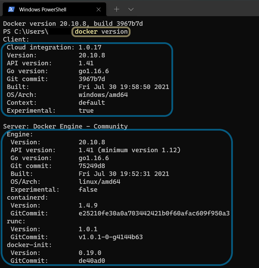259x268 pixels.
Task: Open a new tab with plus button
Action: [116, 9]
